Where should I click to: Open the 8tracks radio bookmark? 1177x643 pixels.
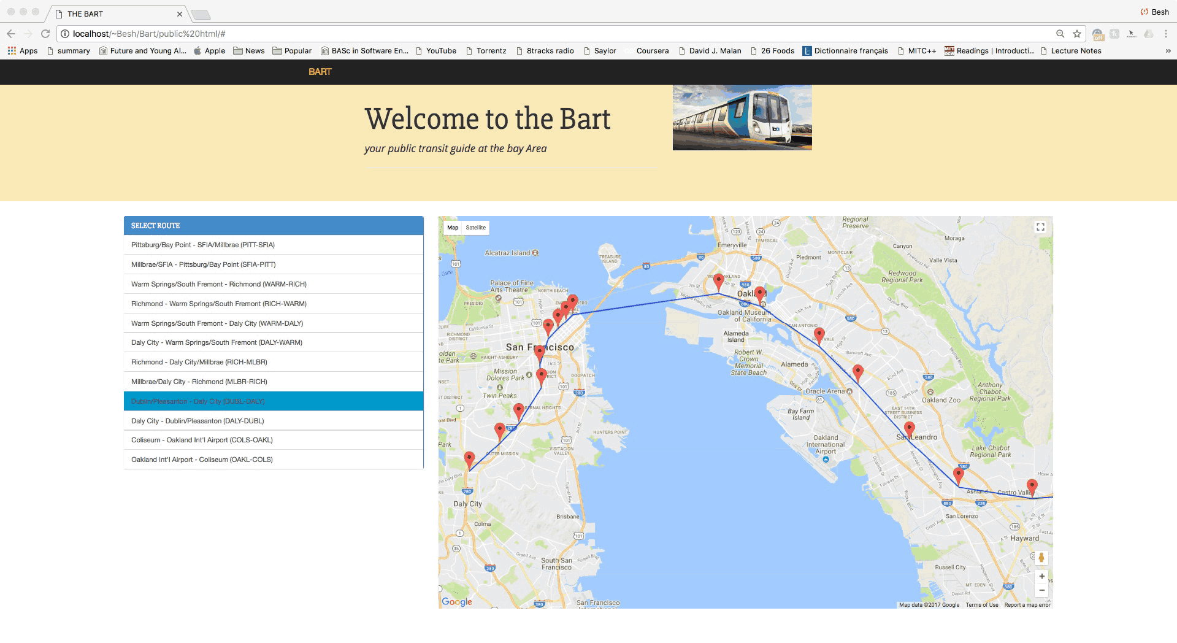coord(545,51)
